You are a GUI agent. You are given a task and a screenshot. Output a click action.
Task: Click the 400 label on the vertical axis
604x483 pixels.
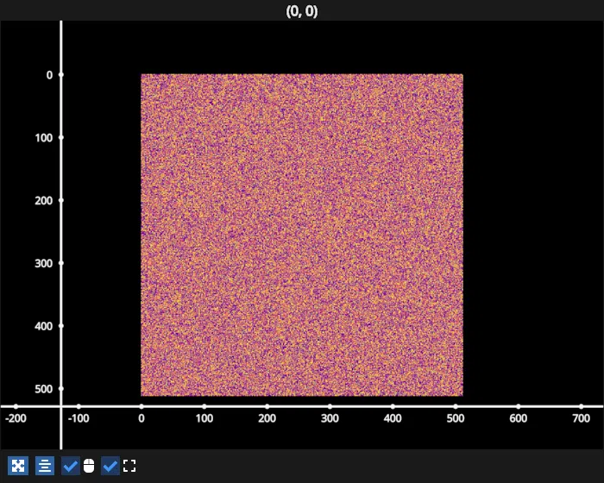pos(43,326)
